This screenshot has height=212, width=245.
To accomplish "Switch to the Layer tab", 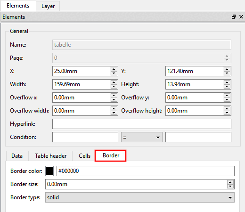I will [48, 6].
